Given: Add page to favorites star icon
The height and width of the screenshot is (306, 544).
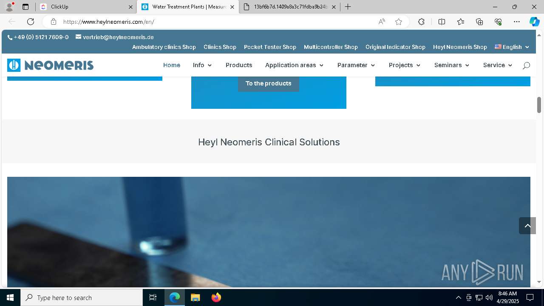Looking at the screenshot, I should click(399, 22).
